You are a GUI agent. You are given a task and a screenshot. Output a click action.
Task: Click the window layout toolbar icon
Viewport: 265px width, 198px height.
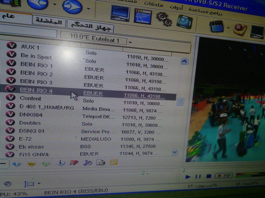pos(143,17)
